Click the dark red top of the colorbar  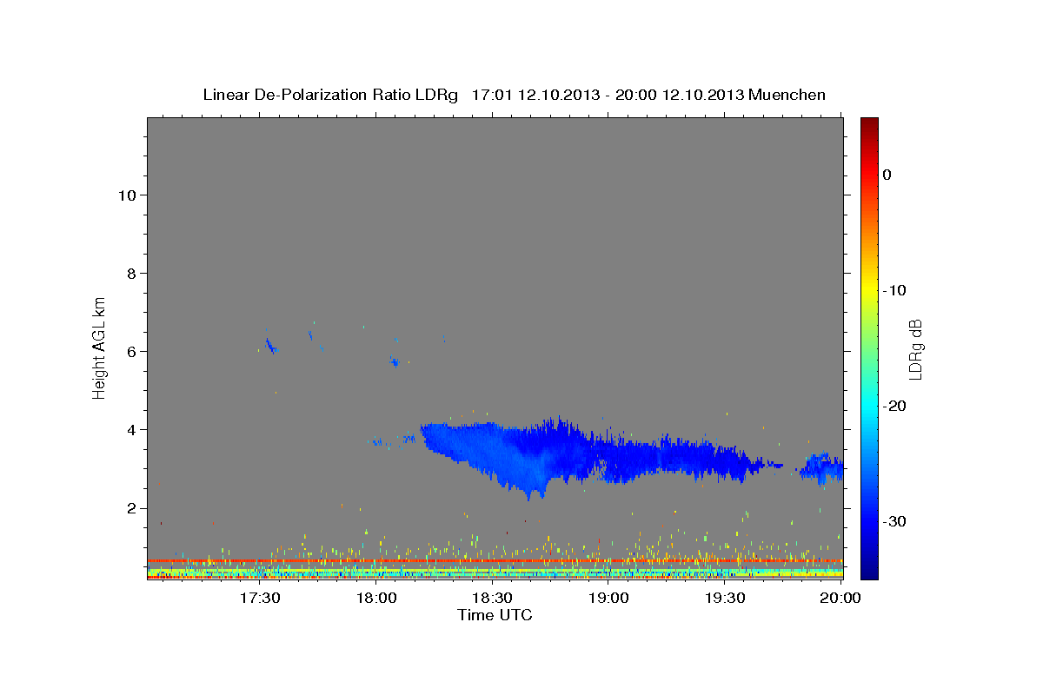(x=869, y=123)
